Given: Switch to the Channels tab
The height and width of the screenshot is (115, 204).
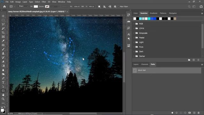Looking at the screenshot, I should coord(144,64).
